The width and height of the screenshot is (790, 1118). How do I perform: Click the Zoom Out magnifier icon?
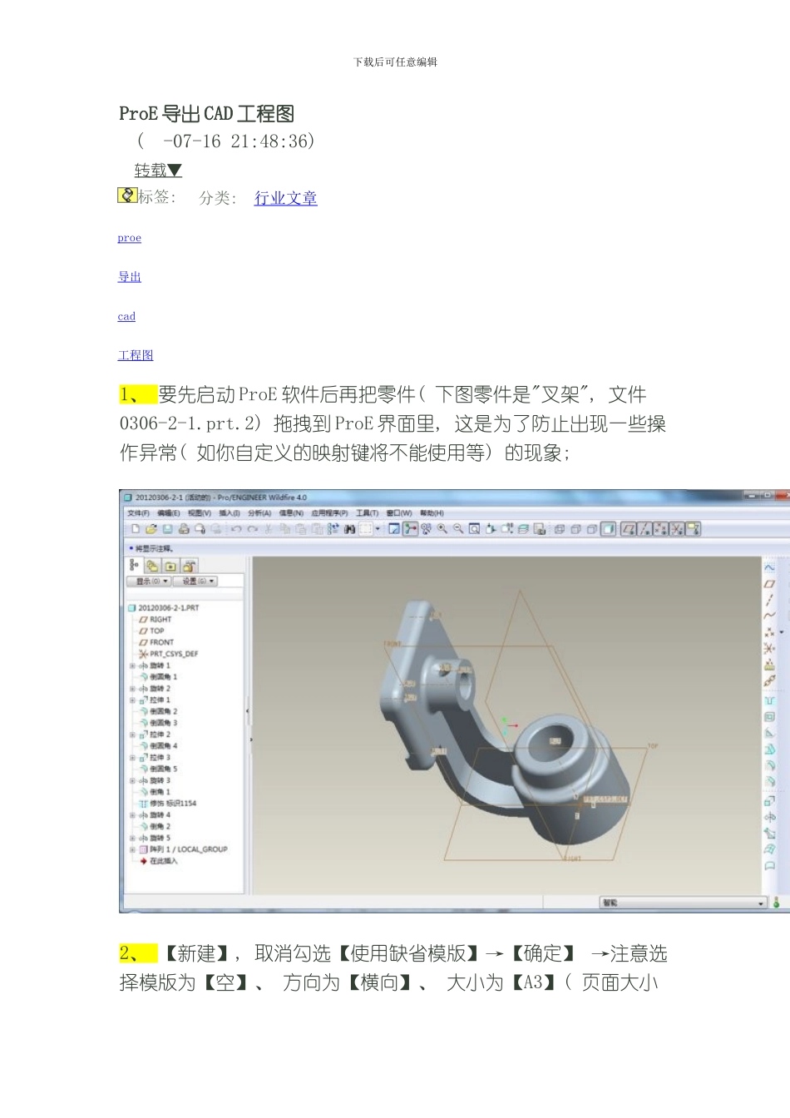458,528
